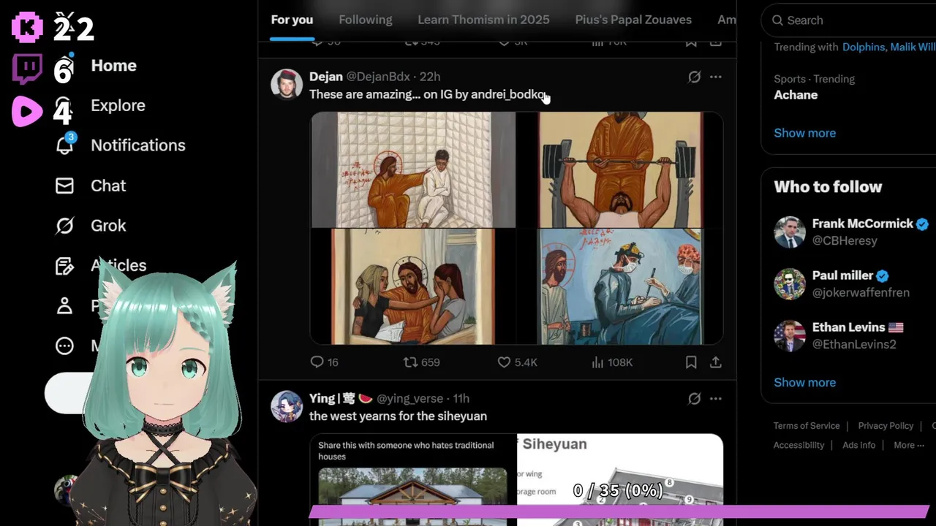Open Dejan's profile avatar

[287, 84]
